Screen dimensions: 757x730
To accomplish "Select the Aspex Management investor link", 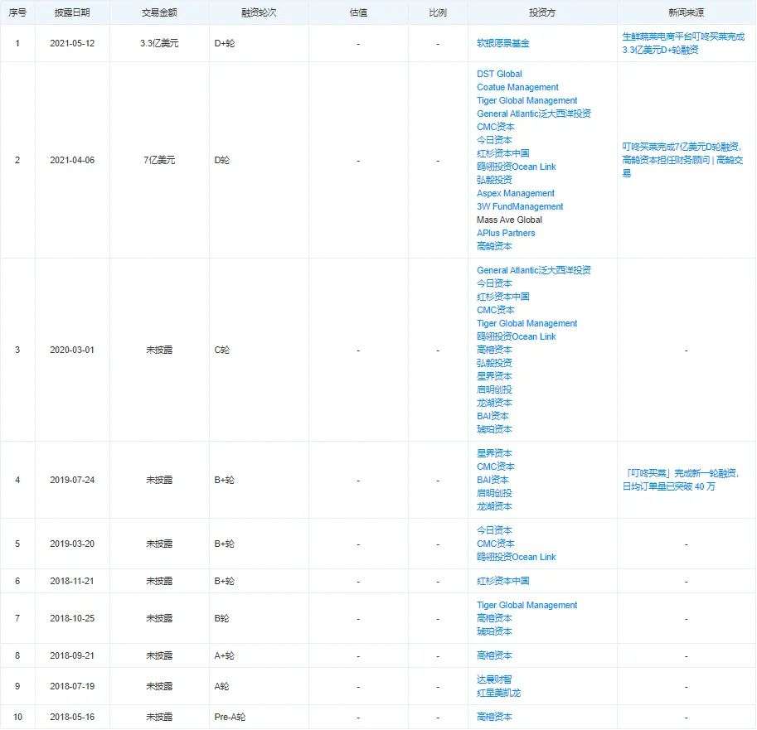I will click(x=516, y=193).
